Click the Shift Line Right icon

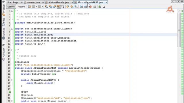click(x=85, y=7)
